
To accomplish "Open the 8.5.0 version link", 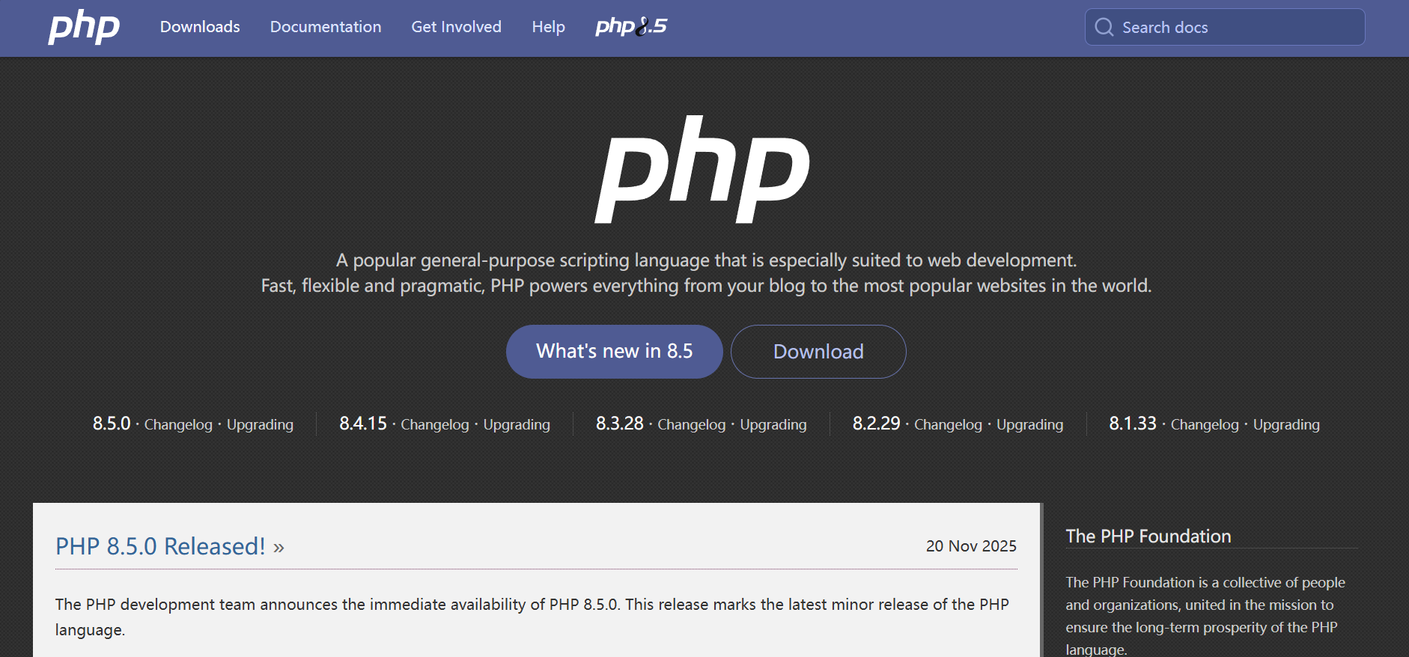I will (x=112, y=424).
